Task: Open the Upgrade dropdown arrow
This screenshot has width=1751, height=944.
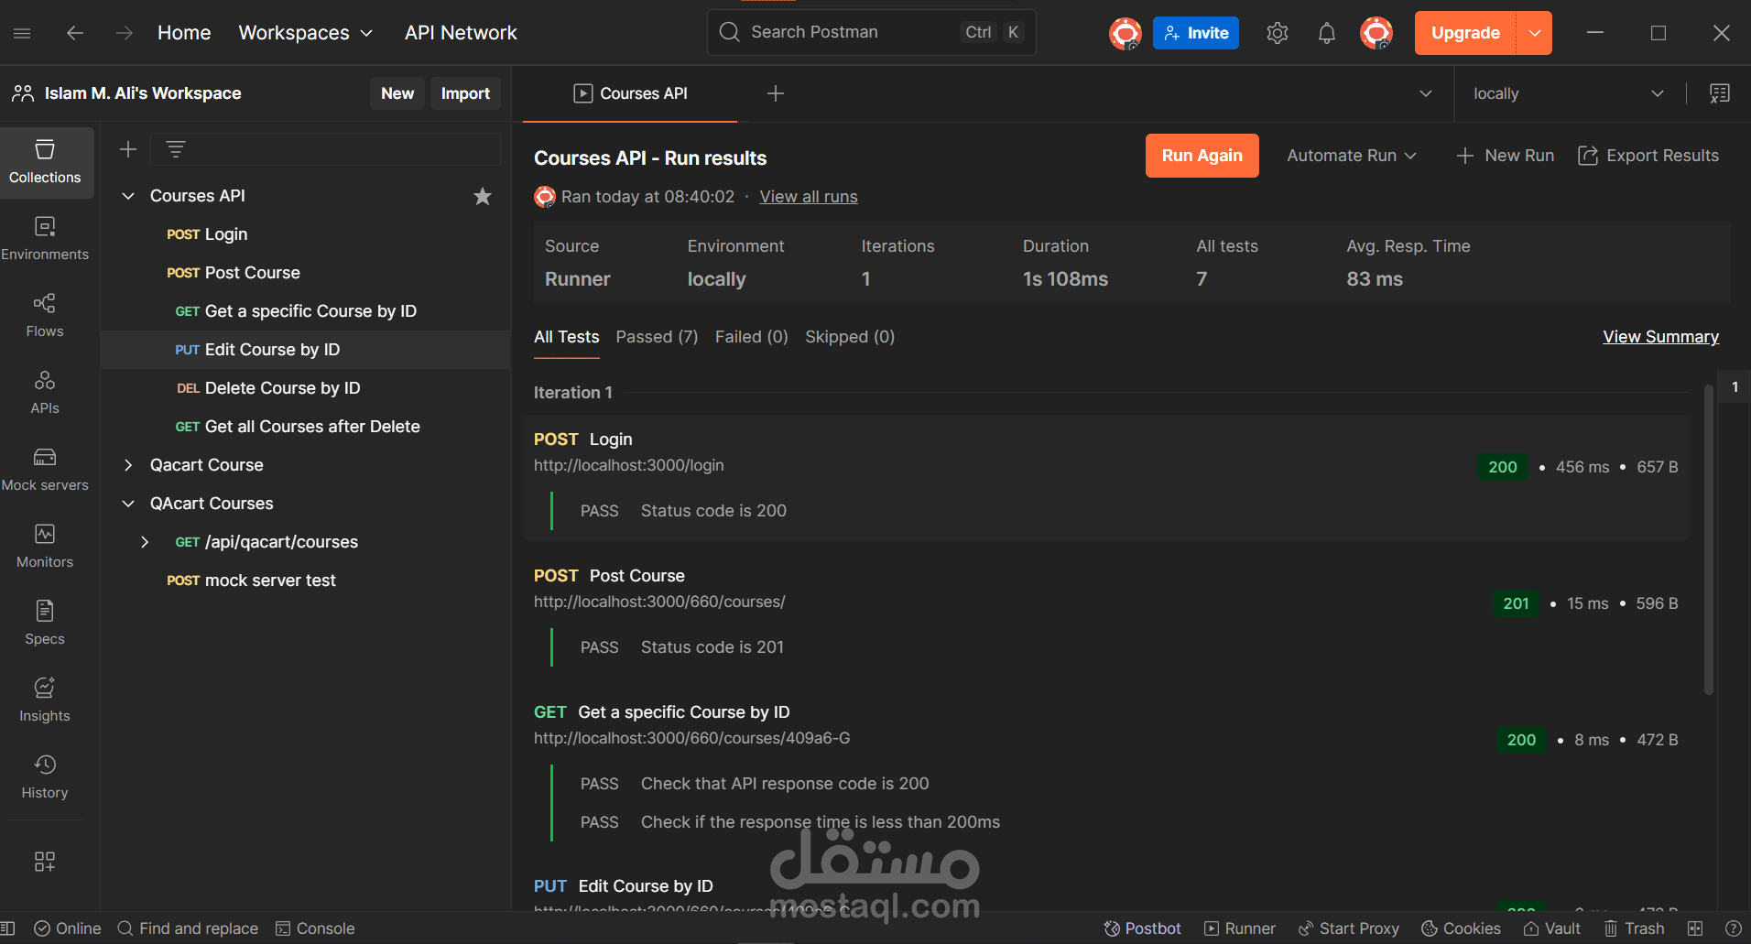Action: click(x=1535, y=33)
